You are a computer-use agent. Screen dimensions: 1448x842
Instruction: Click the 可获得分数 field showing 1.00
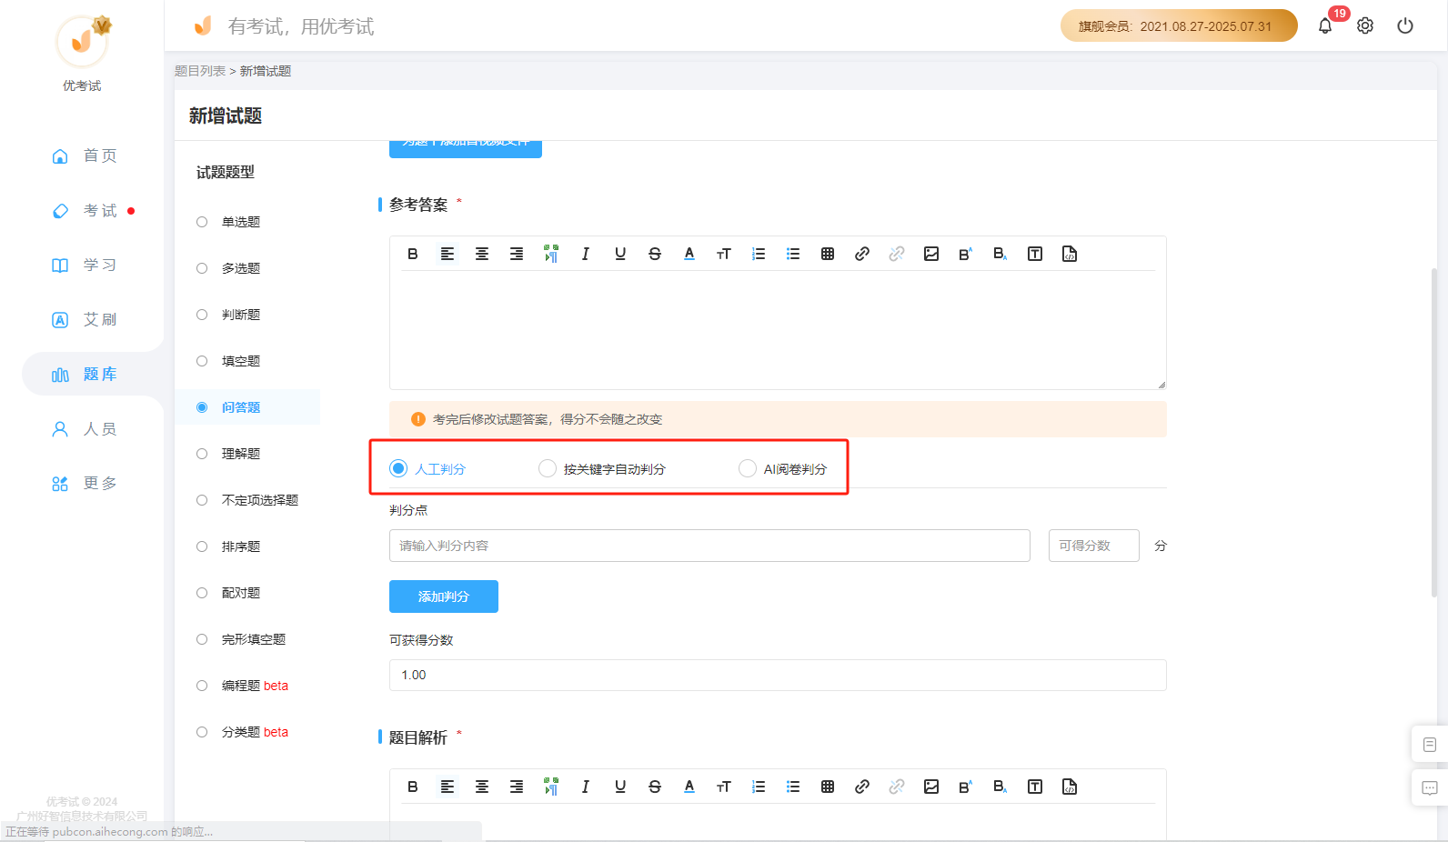(x=778, y=675)
